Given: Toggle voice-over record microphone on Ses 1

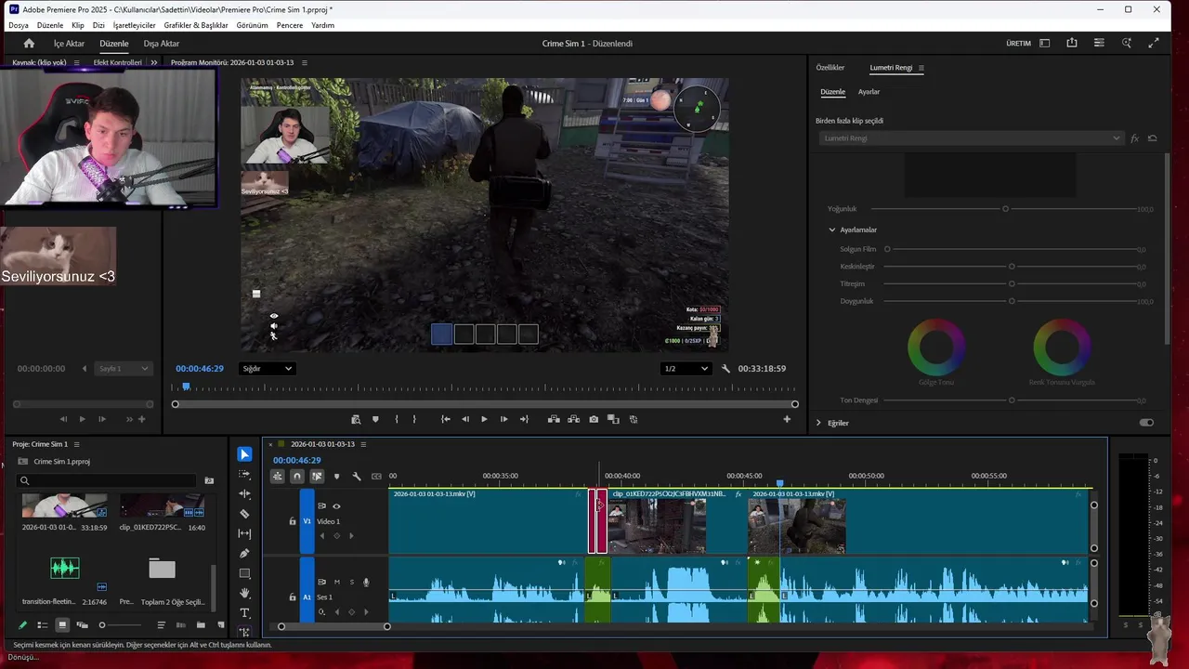Looking at the screenshot, I should [366, 583].
